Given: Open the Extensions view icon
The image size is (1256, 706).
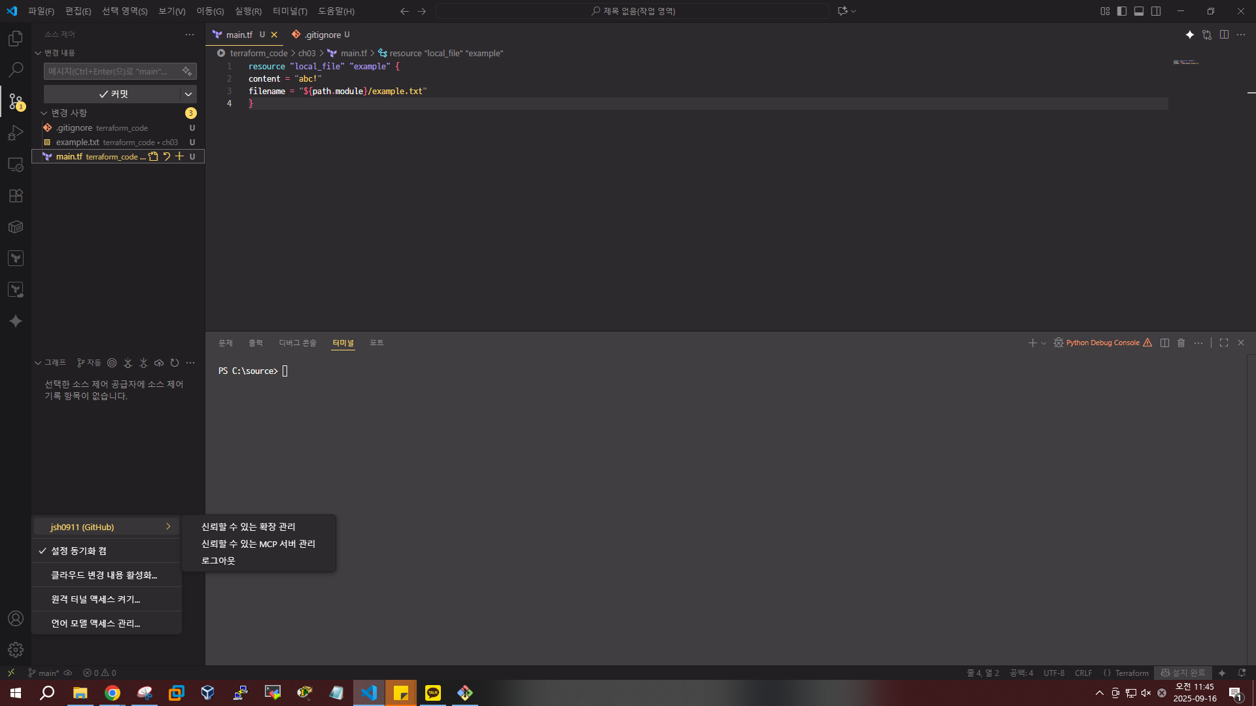Looking at the screenshot, I should (x=16, y=195).
